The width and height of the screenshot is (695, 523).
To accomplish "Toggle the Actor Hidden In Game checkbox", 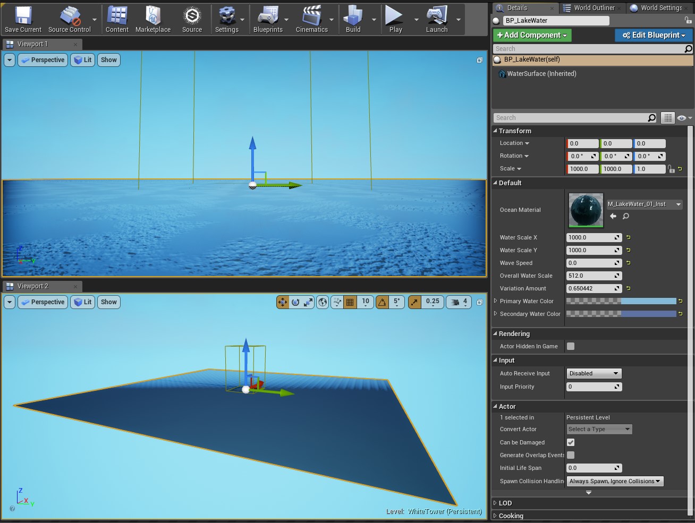I will [x=571, y=346].
